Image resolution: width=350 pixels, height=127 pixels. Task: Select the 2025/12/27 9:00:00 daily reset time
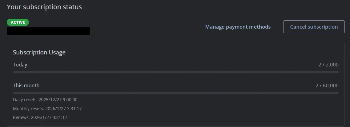pyautogui.click(x=58, y=100)
